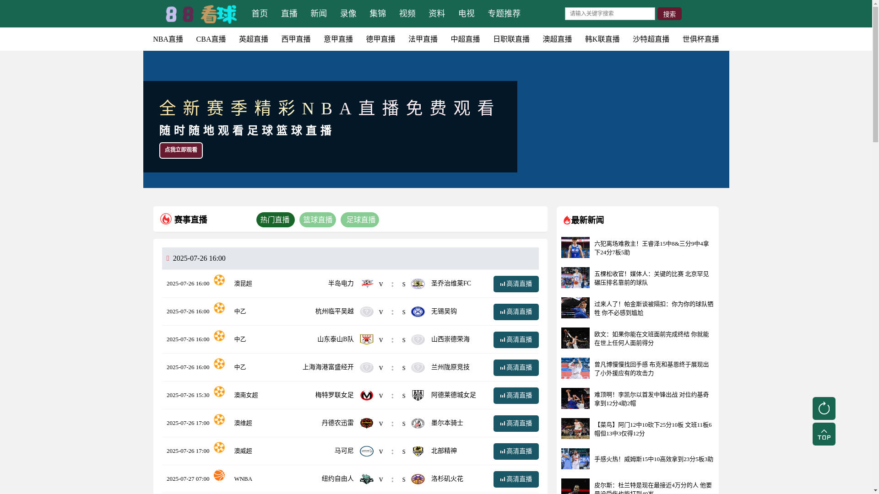Open 录像 in the top navigation

348,14
